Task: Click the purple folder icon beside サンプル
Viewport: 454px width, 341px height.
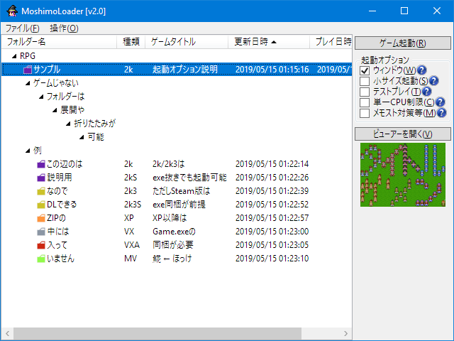Action: point(28,70)
